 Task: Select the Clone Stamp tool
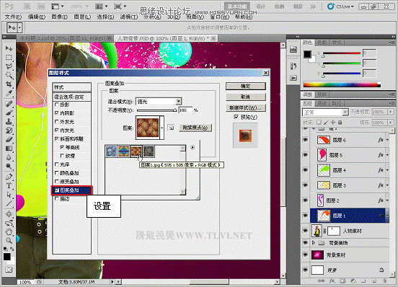[9, 121]
